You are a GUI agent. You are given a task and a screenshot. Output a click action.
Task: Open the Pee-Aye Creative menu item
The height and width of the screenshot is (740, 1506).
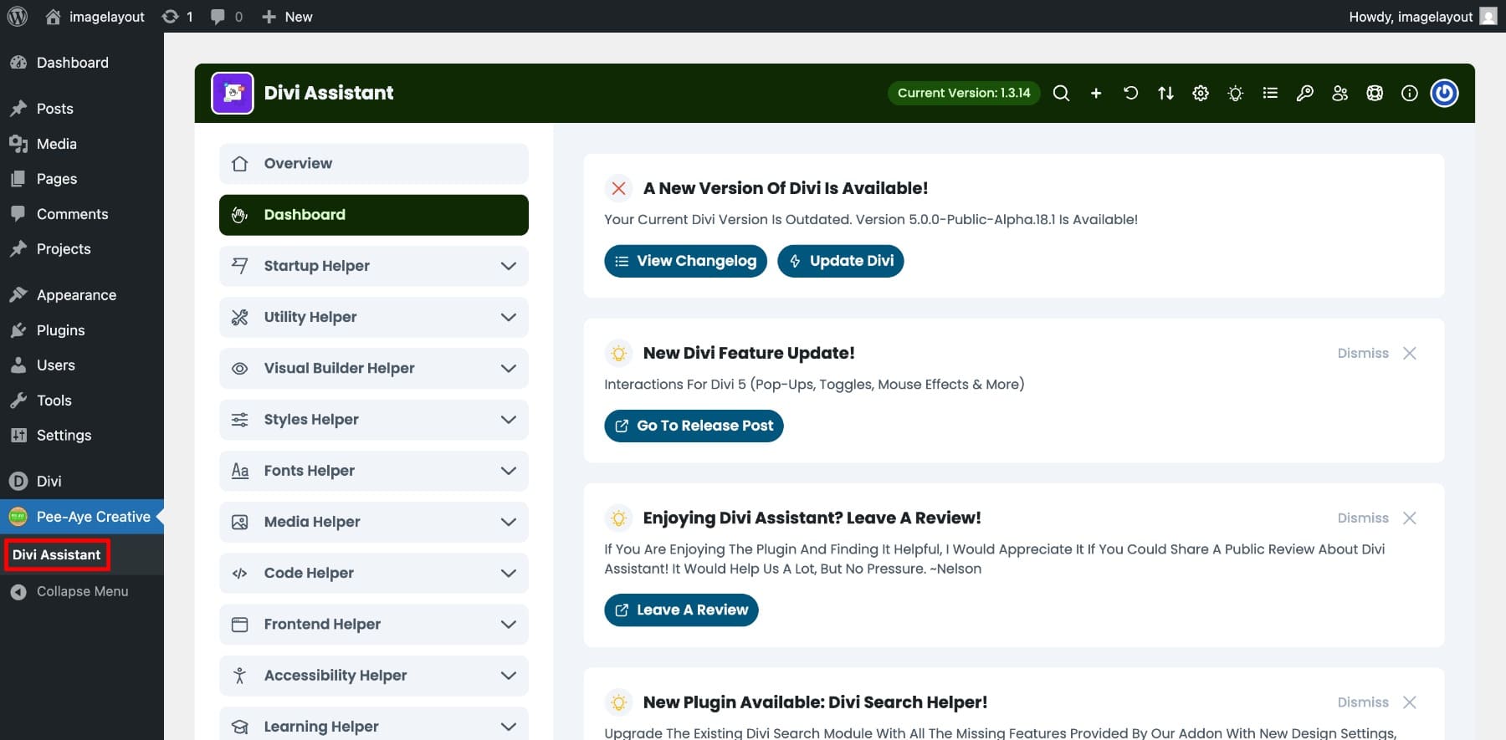[x=82, y=517]
